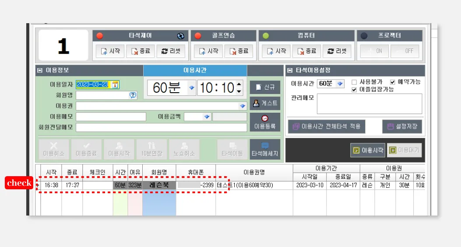Click the 노쇼취소 button
This screenshot has width=461, height=247.
[184, 150]
